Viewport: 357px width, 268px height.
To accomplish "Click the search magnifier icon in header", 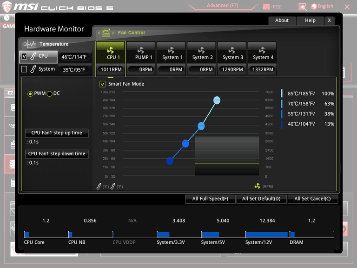I will [302, 7].
